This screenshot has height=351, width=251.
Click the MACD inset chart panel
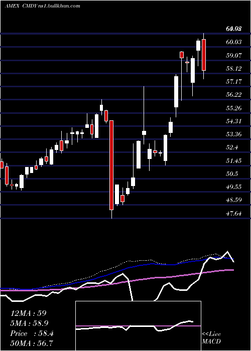tap(138, 326)
